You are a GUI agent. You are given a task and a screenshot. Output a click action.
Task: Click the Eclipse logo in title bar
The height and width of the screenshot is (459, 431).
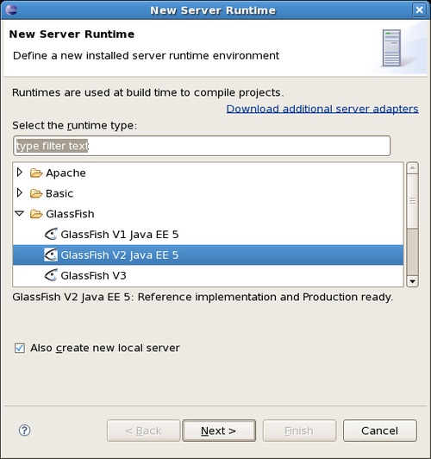(x=11, y=9)
